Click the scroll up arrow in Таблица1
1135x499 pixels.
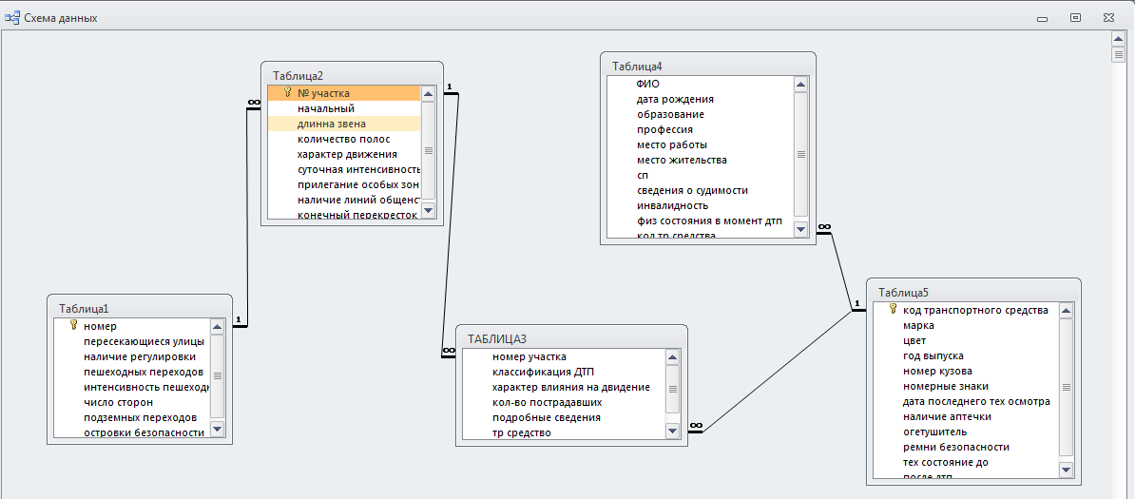[217, 327]
